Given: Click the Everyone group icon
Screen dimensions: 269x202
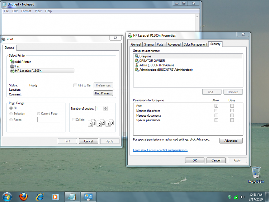Looking at the screenshot, I should click(137, 56).
